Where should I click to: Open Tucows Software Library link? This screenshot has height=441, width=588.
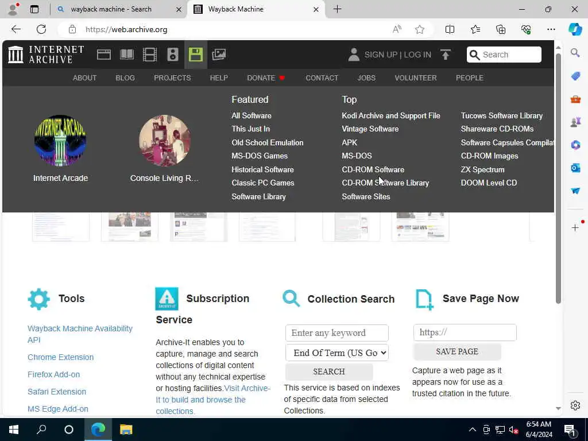tap(502, 115)
